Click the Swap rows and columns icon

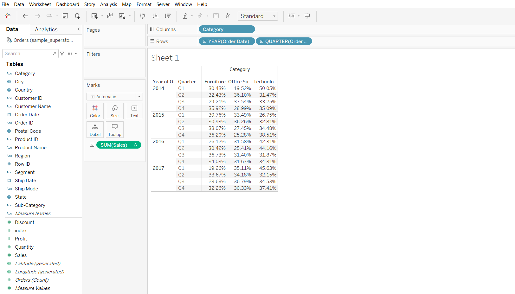click(x=143, y=16)
